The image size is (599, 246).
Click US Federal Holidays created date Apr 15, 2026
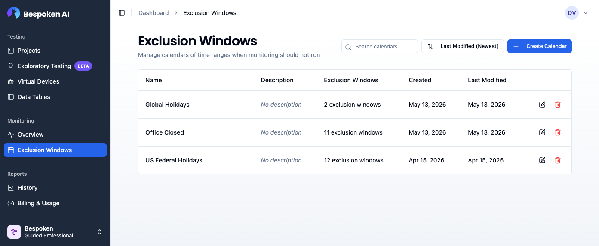click(427, 160)
